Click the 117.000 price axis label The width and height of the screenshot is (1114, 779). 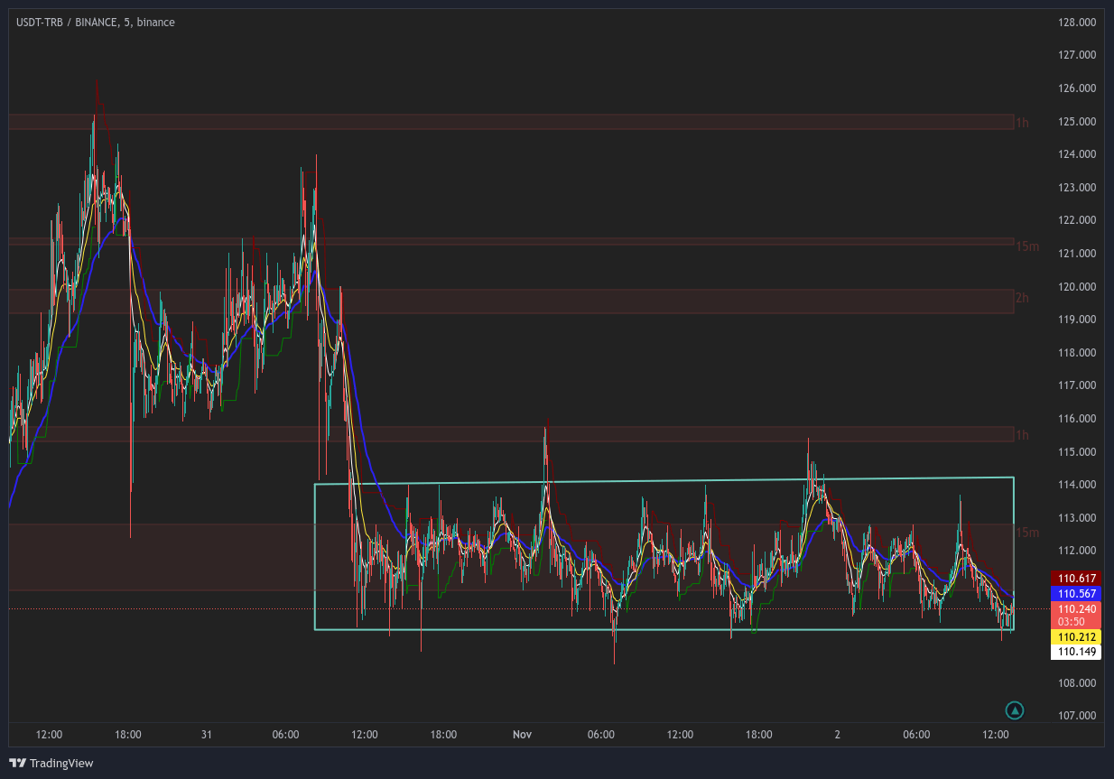[1075, 385]
